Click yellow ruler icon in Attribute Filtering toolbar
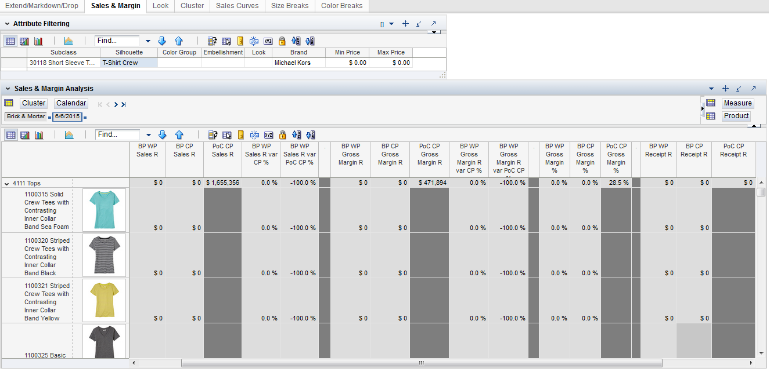 (240, 41)
